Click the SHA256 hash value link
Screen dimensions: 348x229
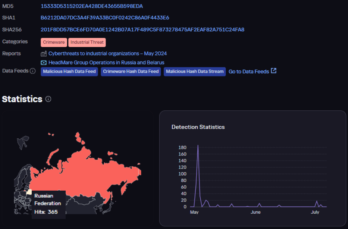tap(142, 29)
